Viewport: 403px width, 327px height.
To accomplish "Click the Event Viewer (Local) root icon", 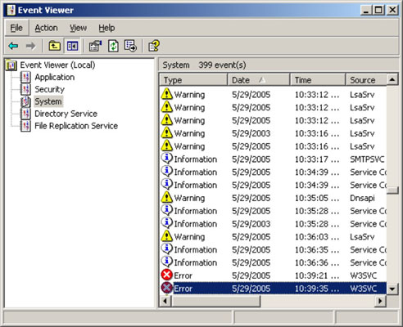I will click(11, 65).
